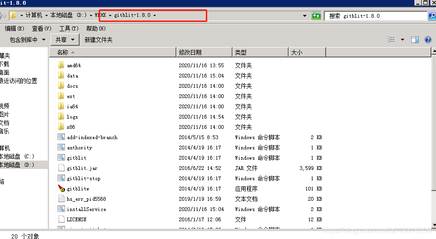Click the address bar folder icon
The image size is (436, 239).
[13, 15]
